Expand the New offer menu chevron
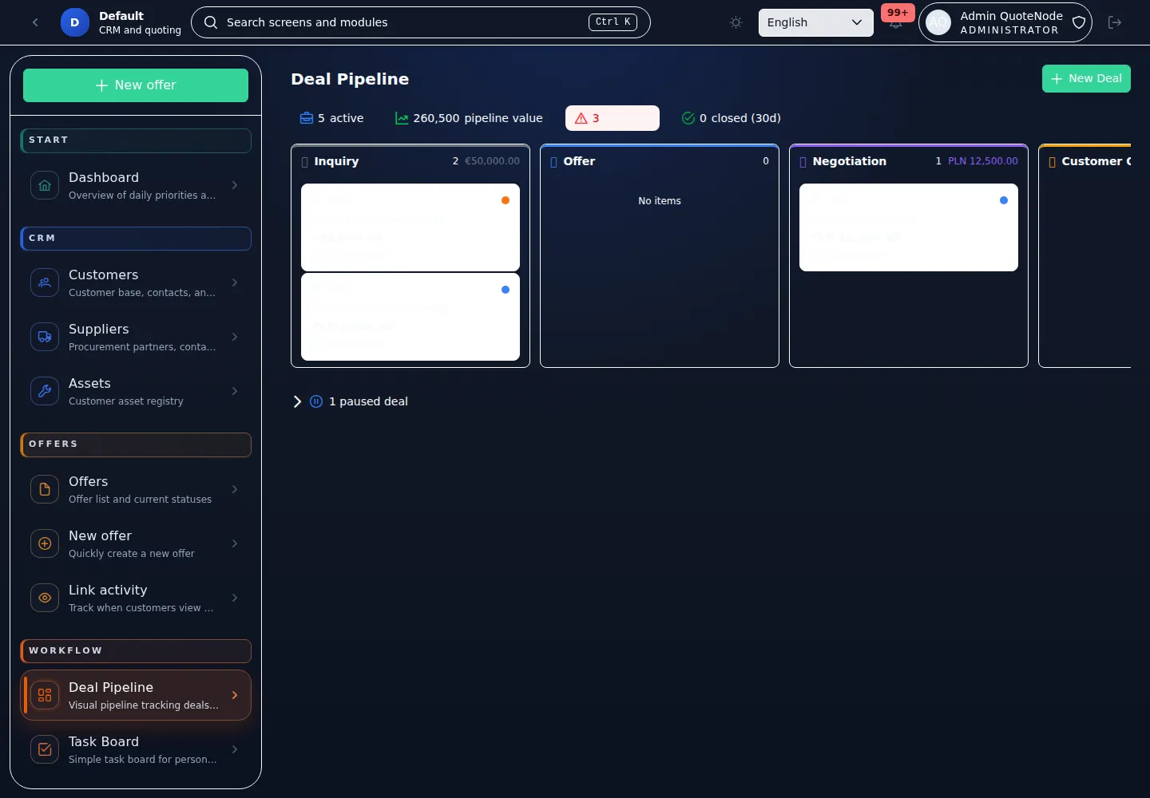This screenshot has height=798, width=1150. 235,543
